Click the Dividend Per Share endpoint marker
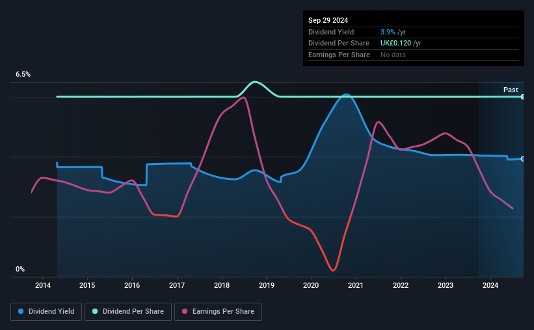534x330 pixels. pyautogui.click(x=523, y=97)
